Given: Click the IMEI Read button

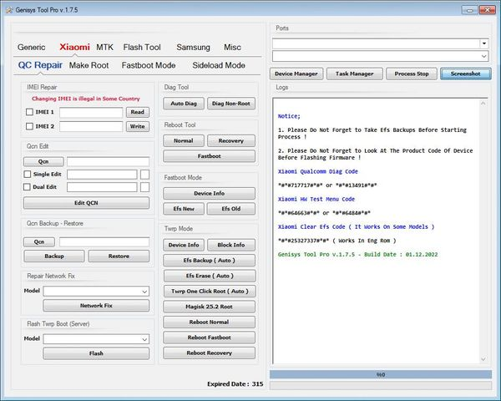Looking at the screenshot, I should [138, 112].
